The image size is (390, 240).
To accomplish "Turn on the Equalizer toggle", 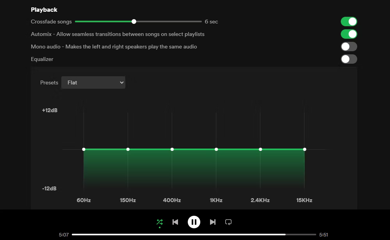I will click(349, 59).
